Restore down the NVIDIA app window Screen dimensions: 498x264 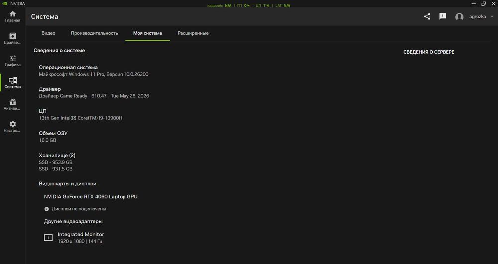(x=484, y=4)
